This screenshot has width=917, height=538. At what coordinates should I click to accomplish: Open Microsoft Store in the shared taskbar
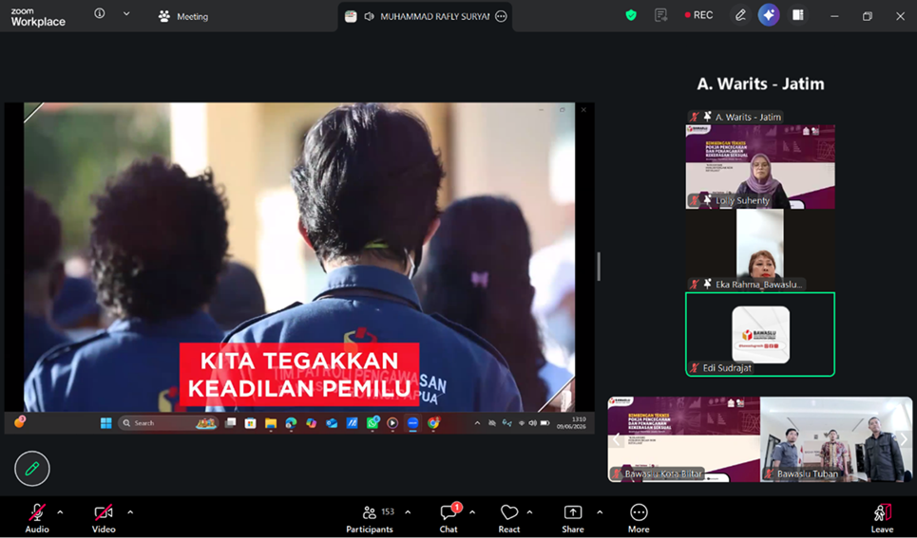point(250,423)
